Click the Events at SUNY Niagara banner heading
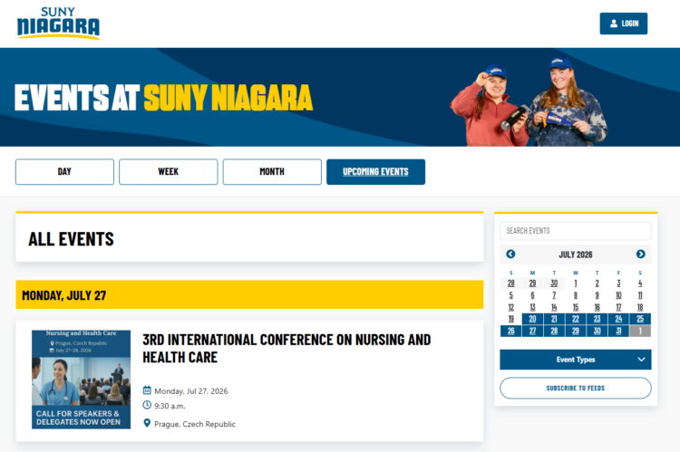 pos(163,98)
